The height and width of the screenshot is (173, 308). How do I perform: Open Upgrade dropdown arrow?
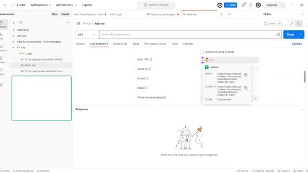pyautogui.click(x=282, y=5)
